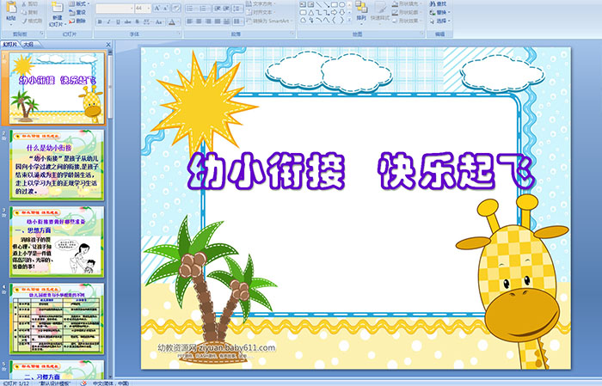Viewport: 602px width, 386px height.
Task: Click the Delete (删除) slide button
Action: point(78,21)
